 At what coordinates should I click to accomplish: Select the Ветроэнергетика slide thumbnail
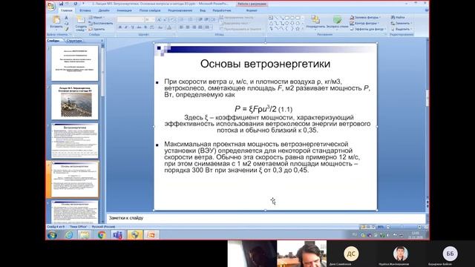[75, 140]
